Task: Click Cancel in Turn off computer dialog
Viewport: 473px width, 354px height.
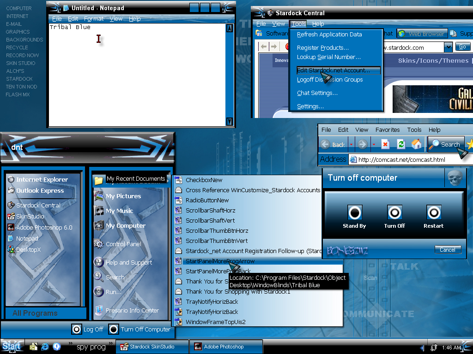Action: (x=448, y=249)
